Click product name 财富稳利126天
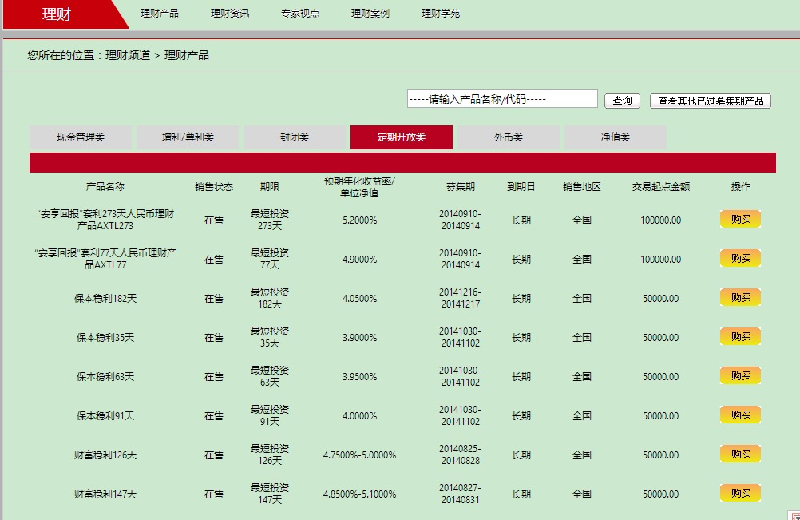 (x=105, y=455)
